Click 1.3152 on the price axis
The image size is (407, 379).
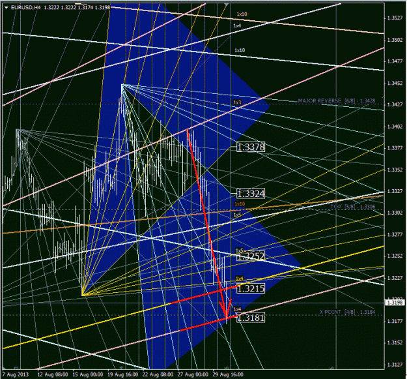[395, 343]
